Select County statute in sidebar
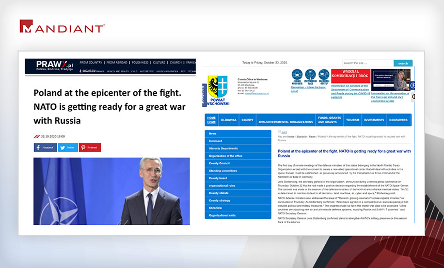 (238, 193)
